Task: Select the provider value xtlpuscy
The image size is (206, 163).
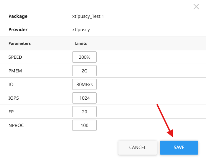Action: 81,30
